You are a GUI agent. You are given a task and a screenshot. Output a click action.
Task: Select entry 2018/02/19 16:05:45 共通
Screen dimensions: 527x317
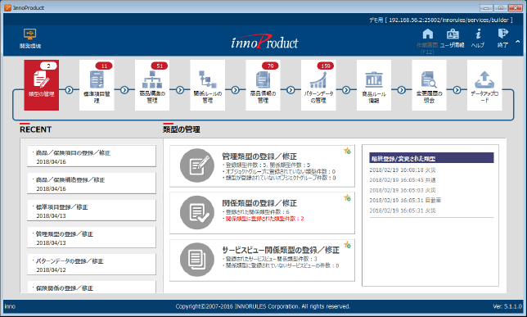403,180
